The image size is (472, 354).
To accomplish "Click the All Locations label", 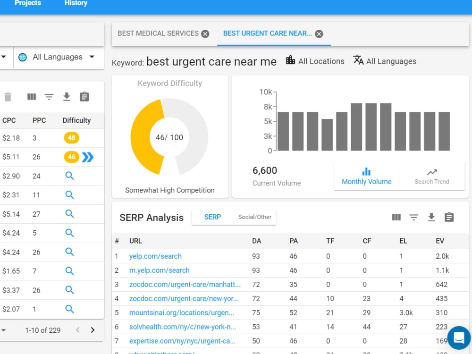I will 321,61.
